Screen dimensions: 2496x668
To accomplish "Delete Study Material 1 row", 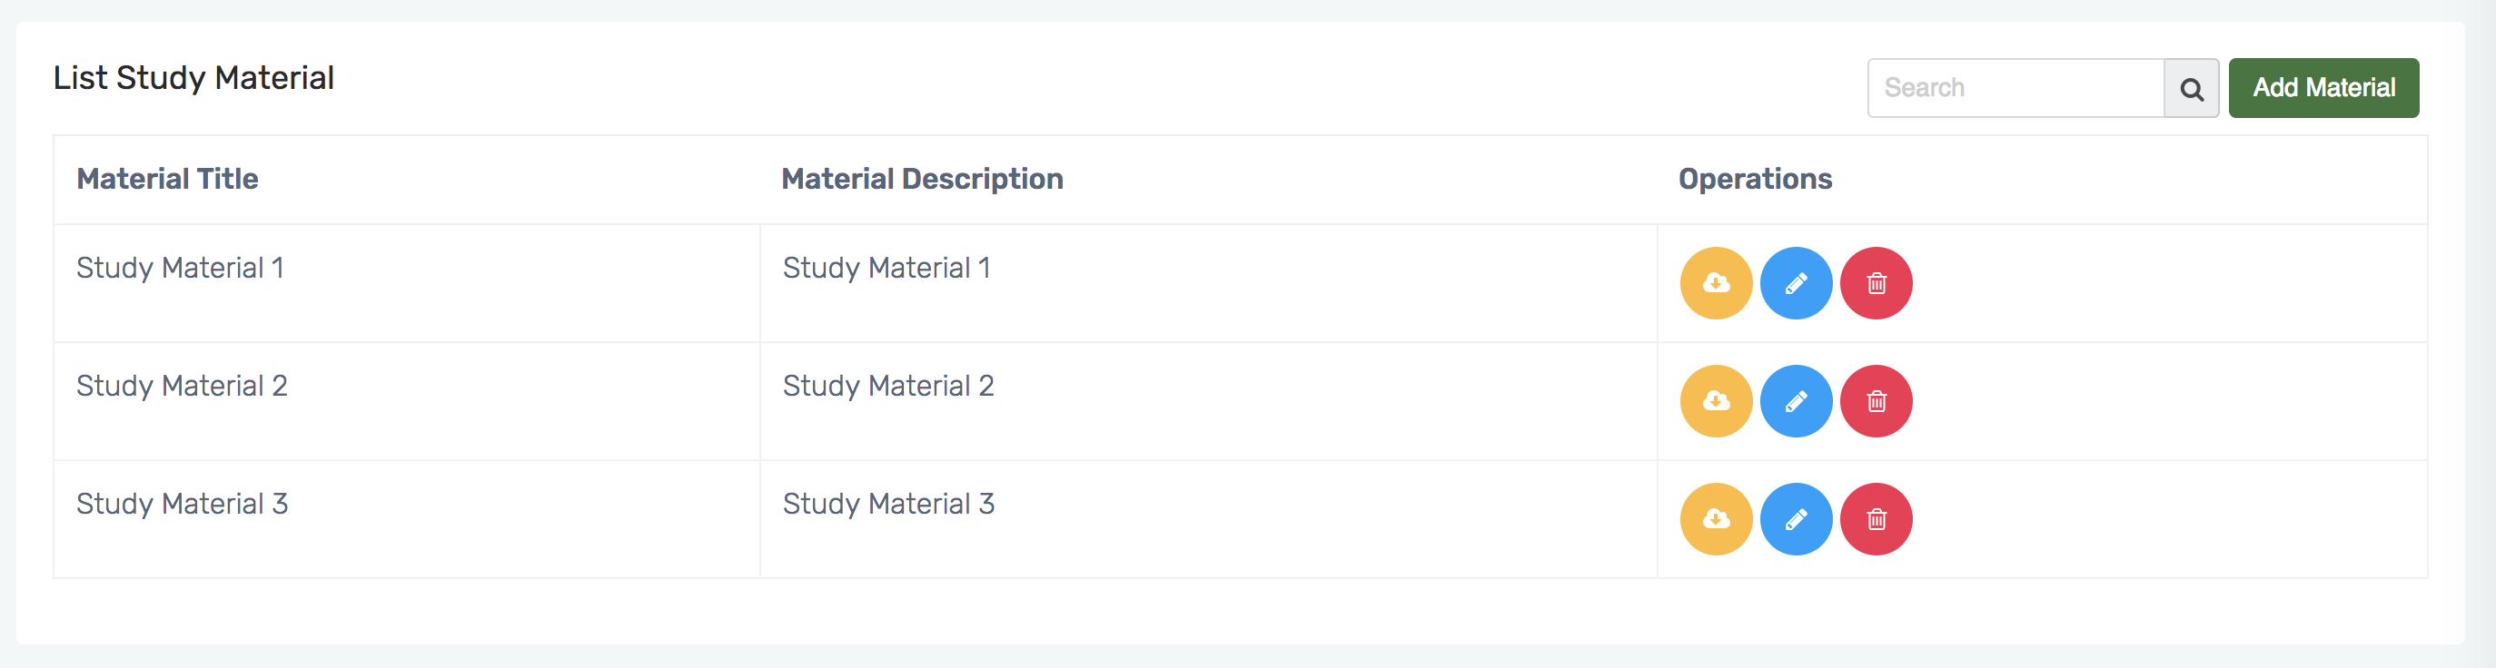I will (1876, 282).
